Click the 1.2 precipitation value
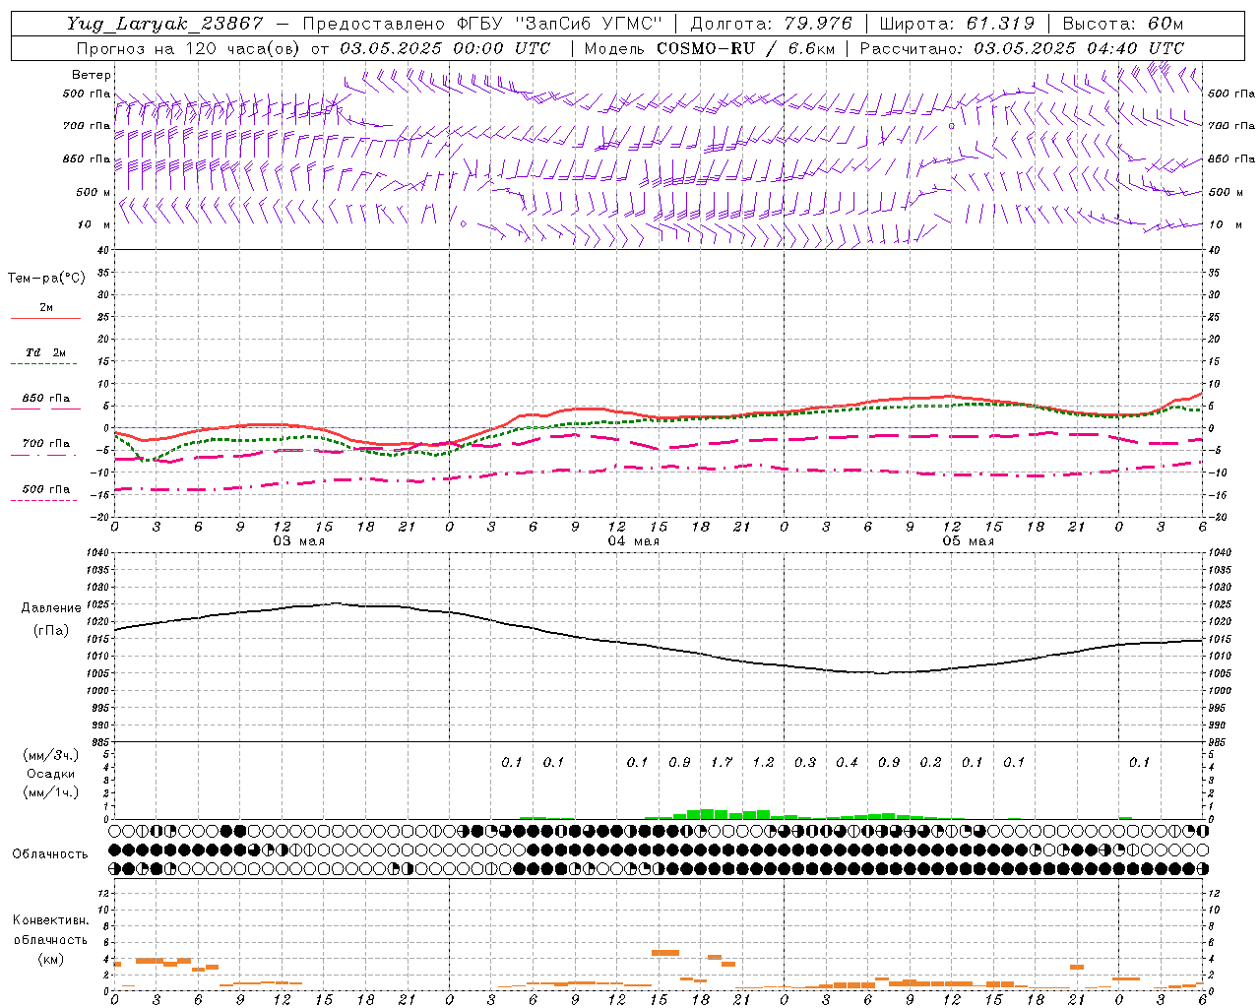 coord(763,762)
